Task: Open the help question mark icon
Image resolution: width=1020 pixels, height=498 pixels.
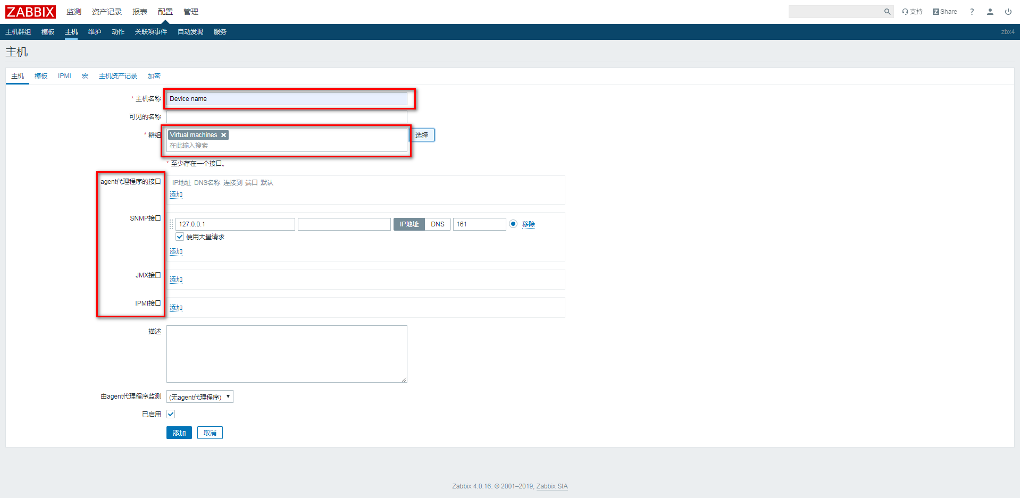Action: click(972, 12)
